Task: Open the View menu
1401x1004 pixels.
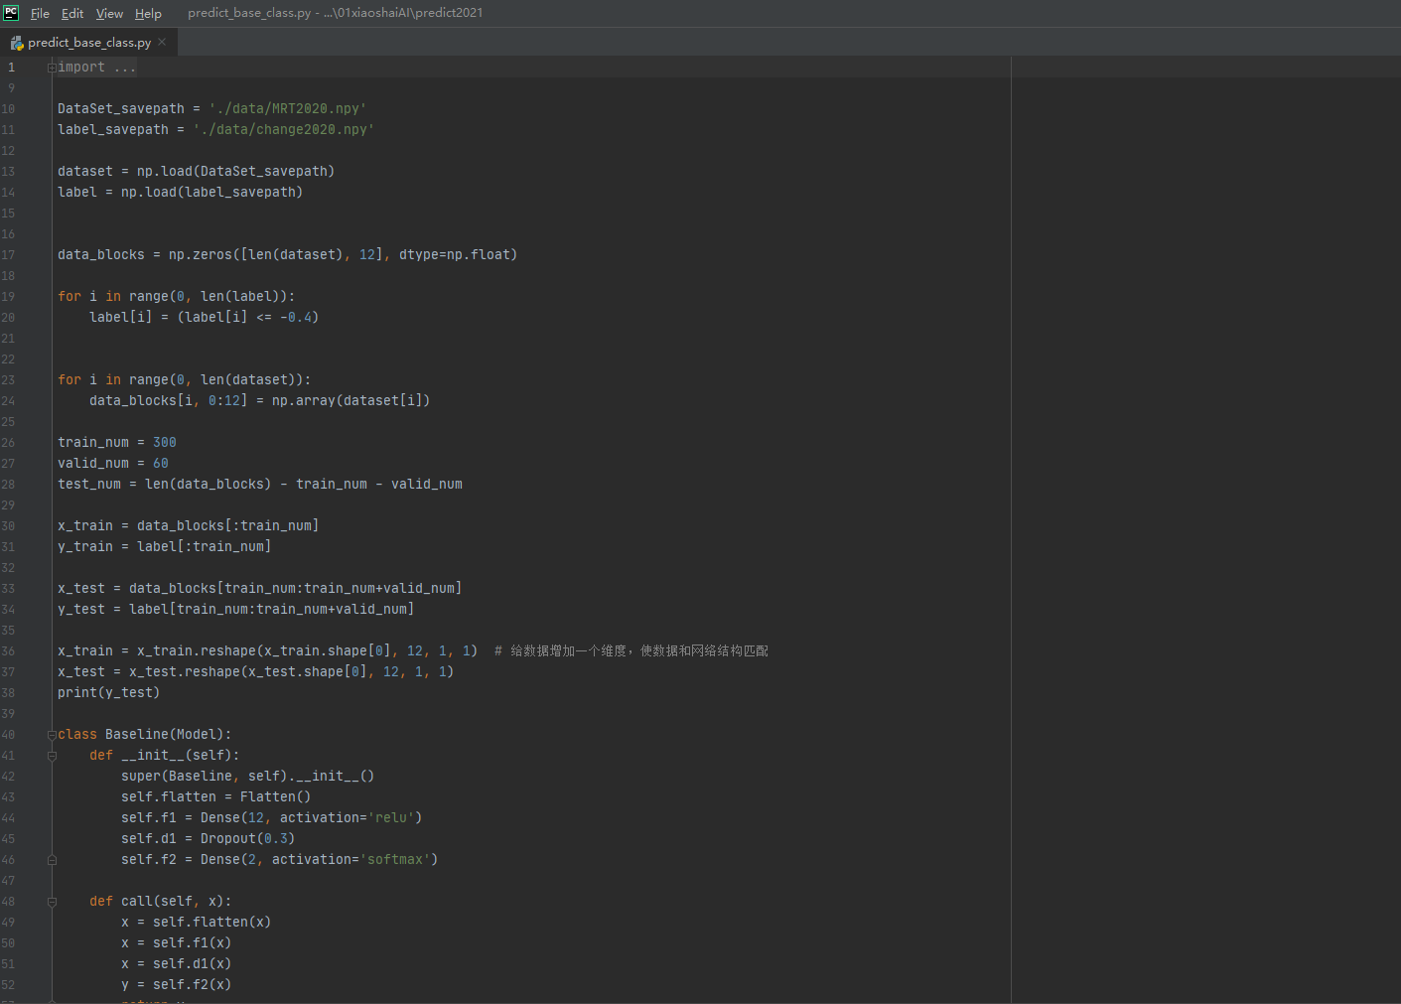Action: 109,14
